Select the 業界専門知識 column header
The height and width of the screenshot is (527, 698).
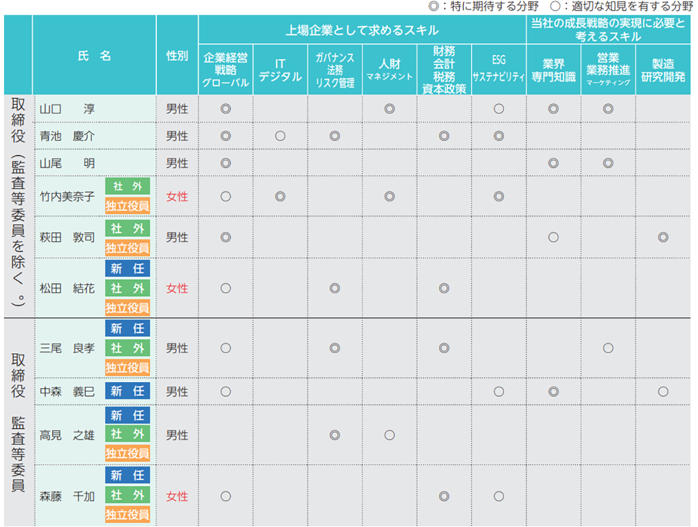(553, 69)
